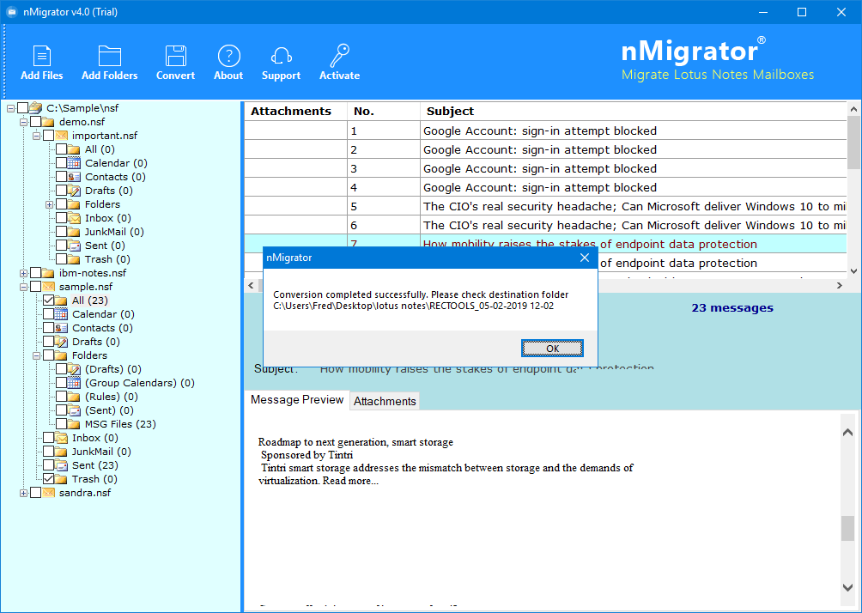862x613 pixels.
Task: Select the (Drafts) subfolder icon
Action: (x=74, y=369)
